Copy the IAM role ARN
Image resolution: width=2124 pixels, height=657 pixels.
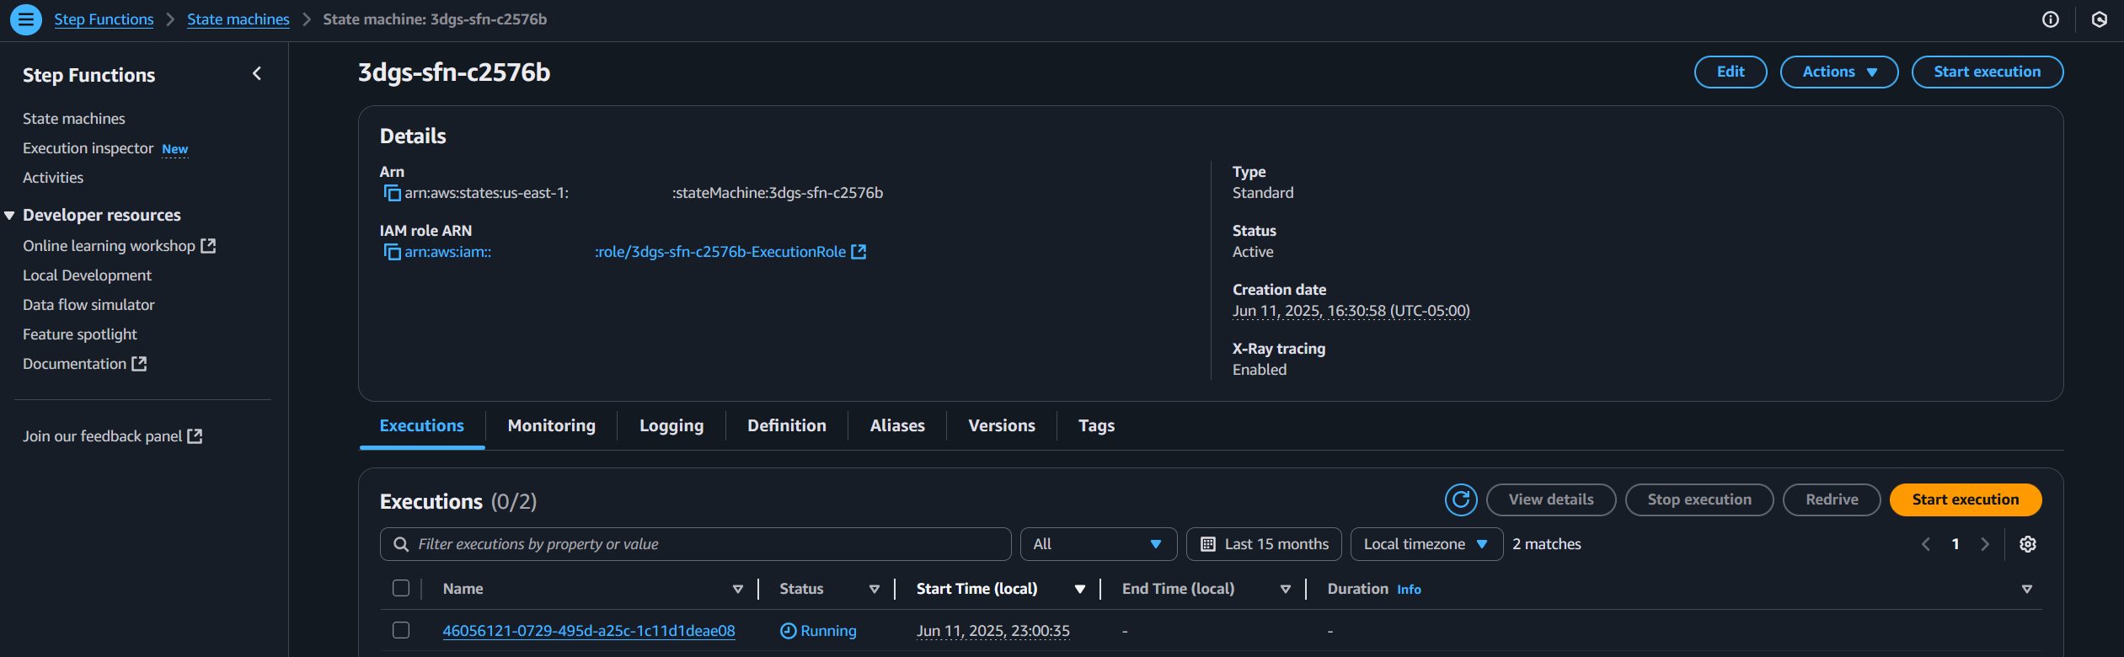[x=393, y=253]
